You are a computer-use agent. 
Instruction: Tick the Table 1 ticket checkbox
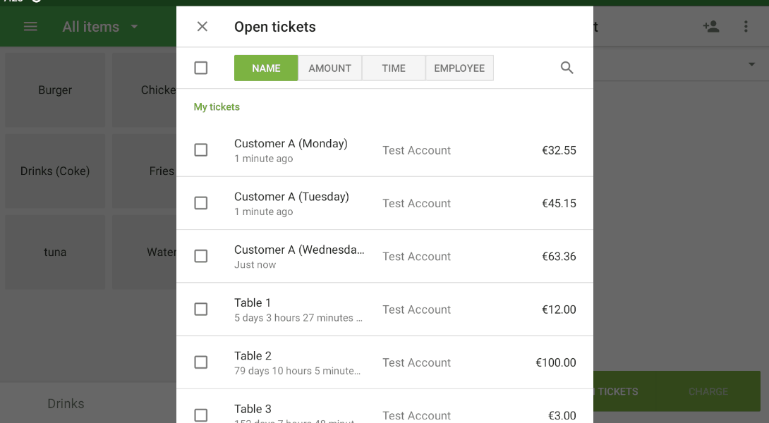201,309
